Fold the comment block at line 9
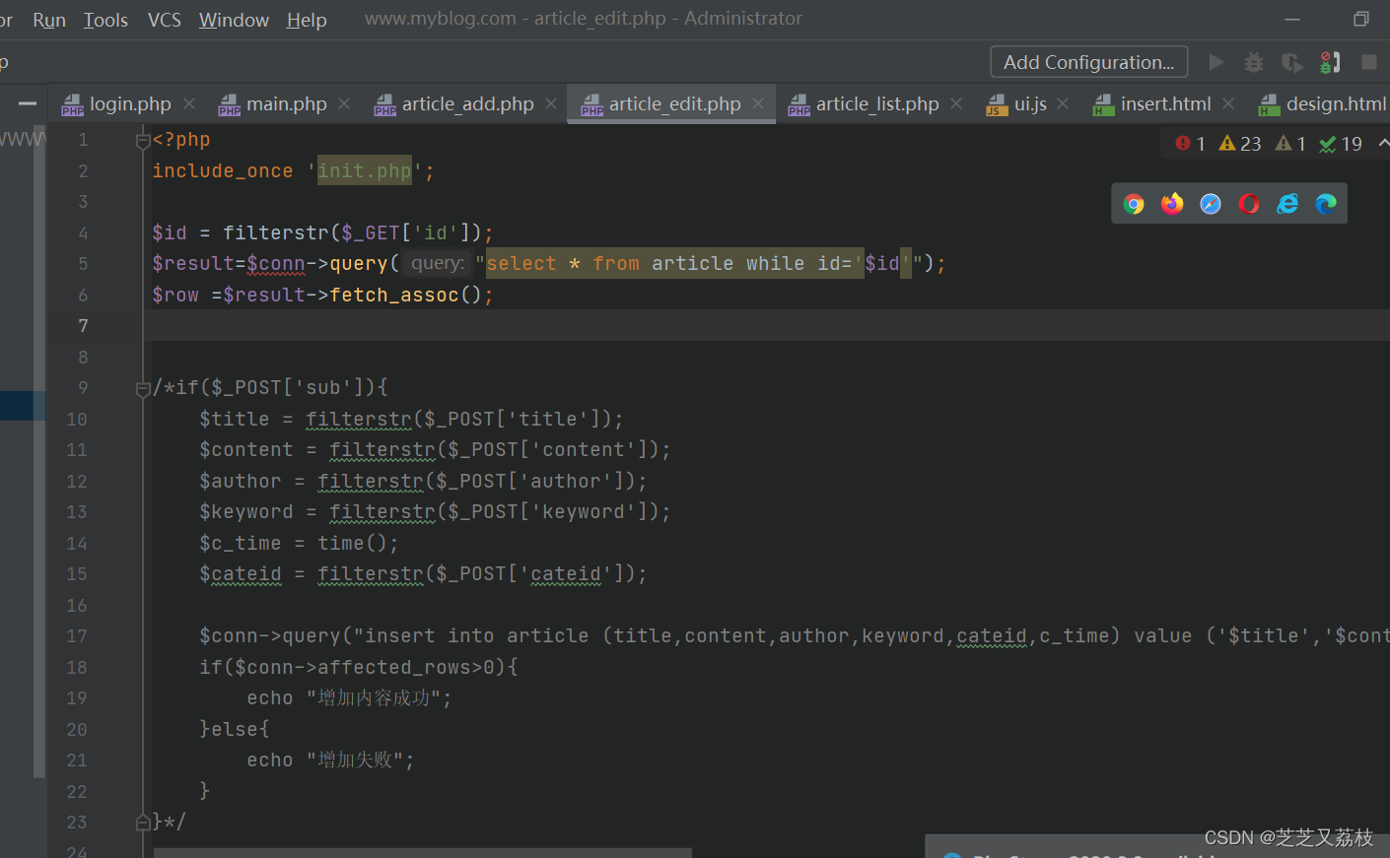The width and height of the screenshot is (1390, 858). pyautogui.click(x=143, y=389)
